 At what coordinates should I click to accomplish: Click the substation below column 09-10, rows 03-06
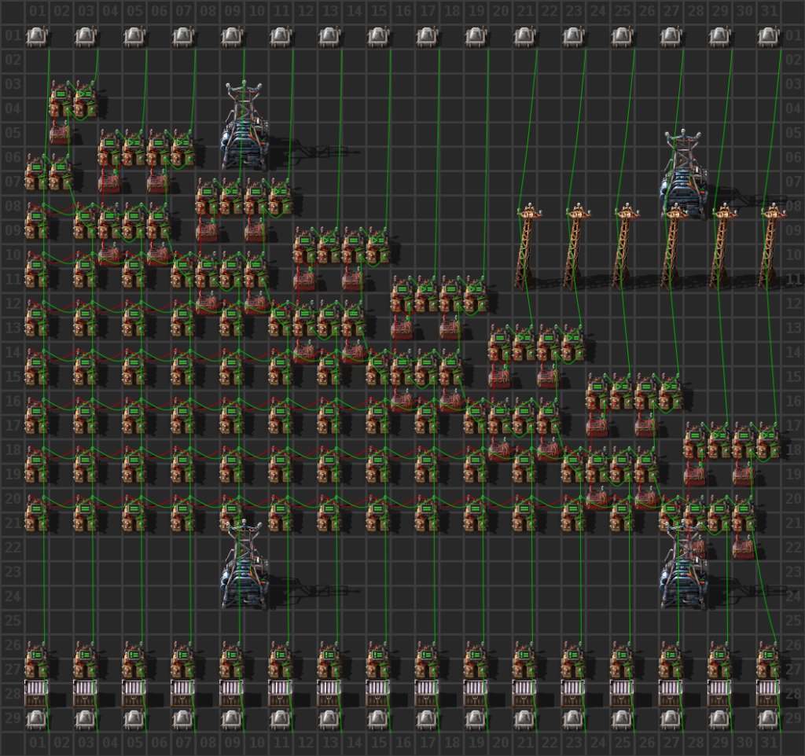(x=244, y=126)
